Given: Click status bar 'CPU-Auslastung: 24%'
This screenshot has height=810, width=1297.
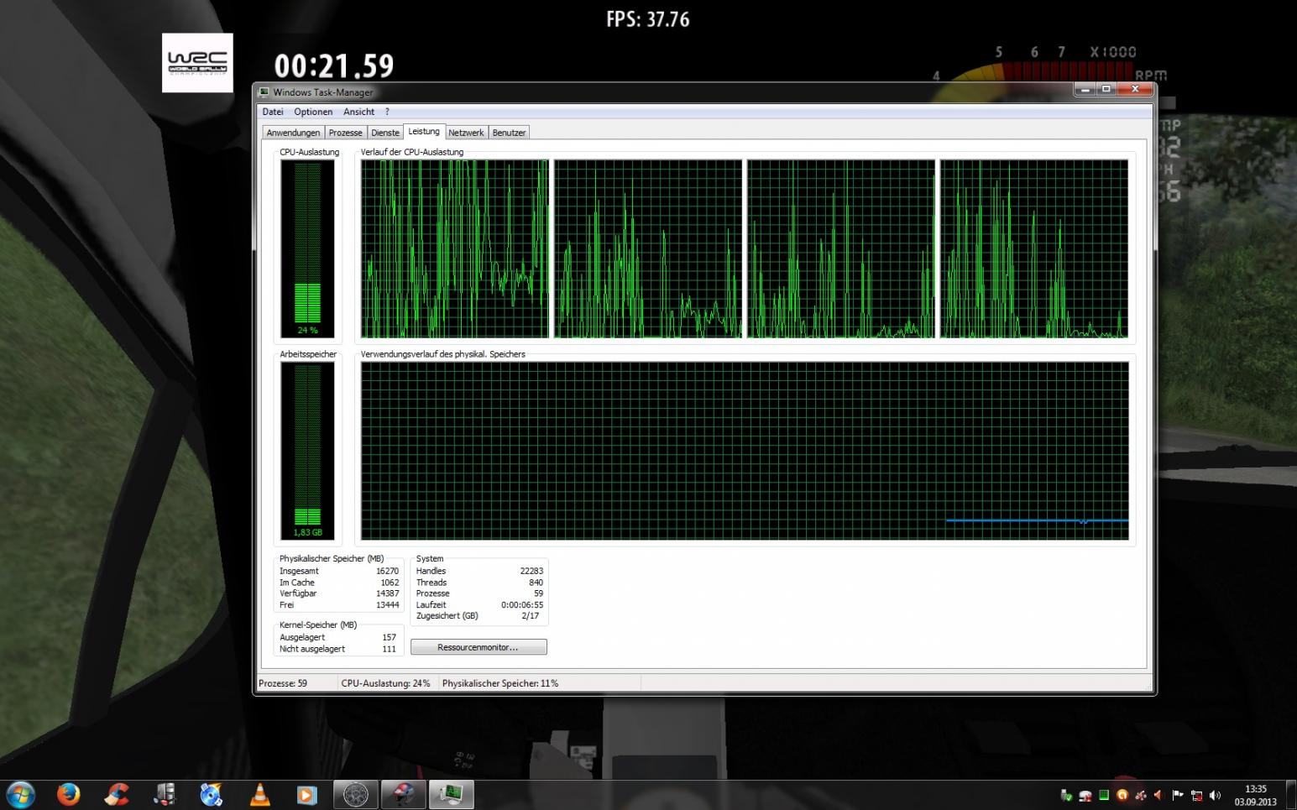Looking at the screenshot, I should click(385, 683).
